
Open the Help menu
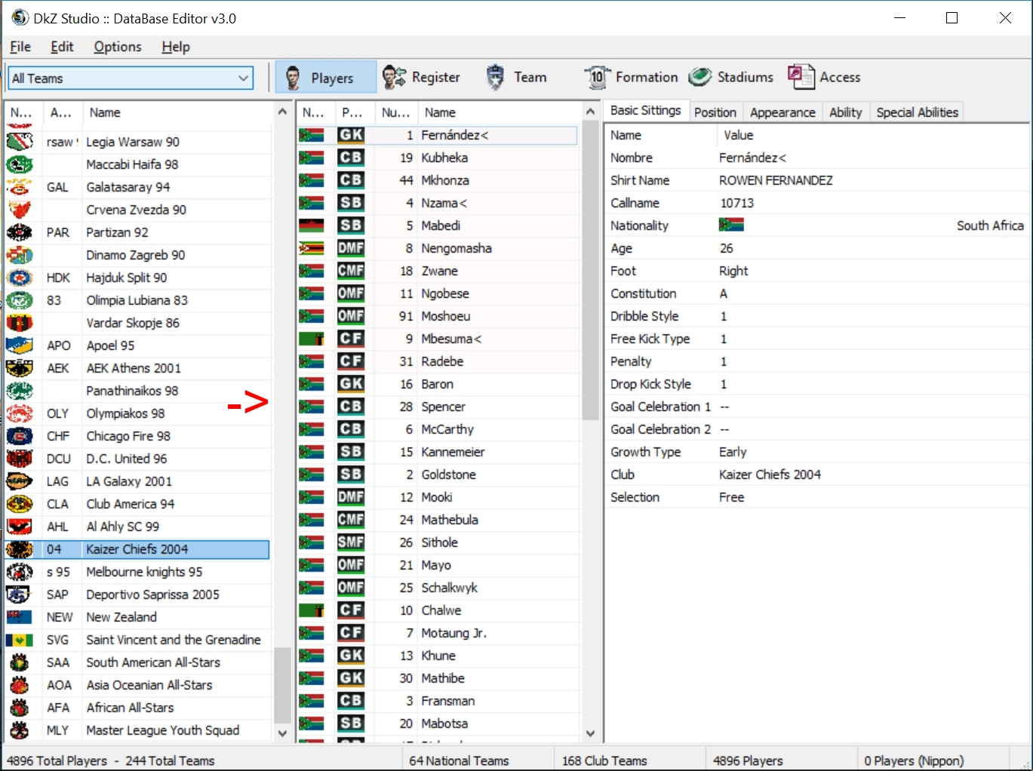pos(176,47)
